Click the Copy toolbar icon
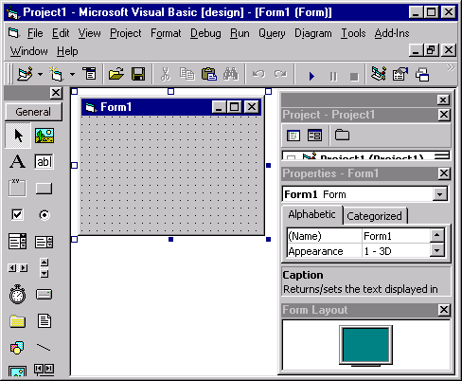The image size is (462, 381). tap(187, 75)
